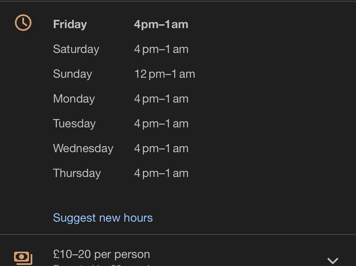Screen dimensions: 356x266
Task: Click the partially hidden reported-by text
Action: [102, 265]
